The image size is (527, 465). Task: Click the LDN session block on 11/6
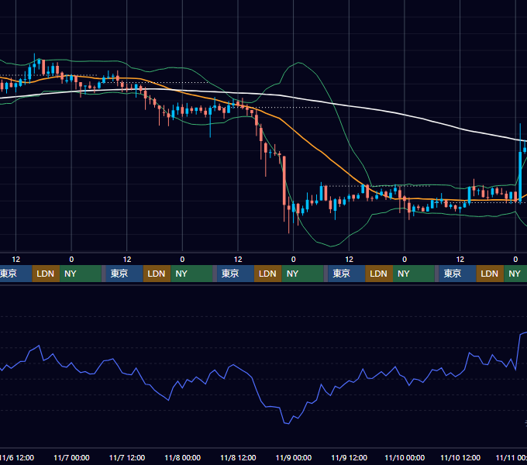tap(46, 274)
